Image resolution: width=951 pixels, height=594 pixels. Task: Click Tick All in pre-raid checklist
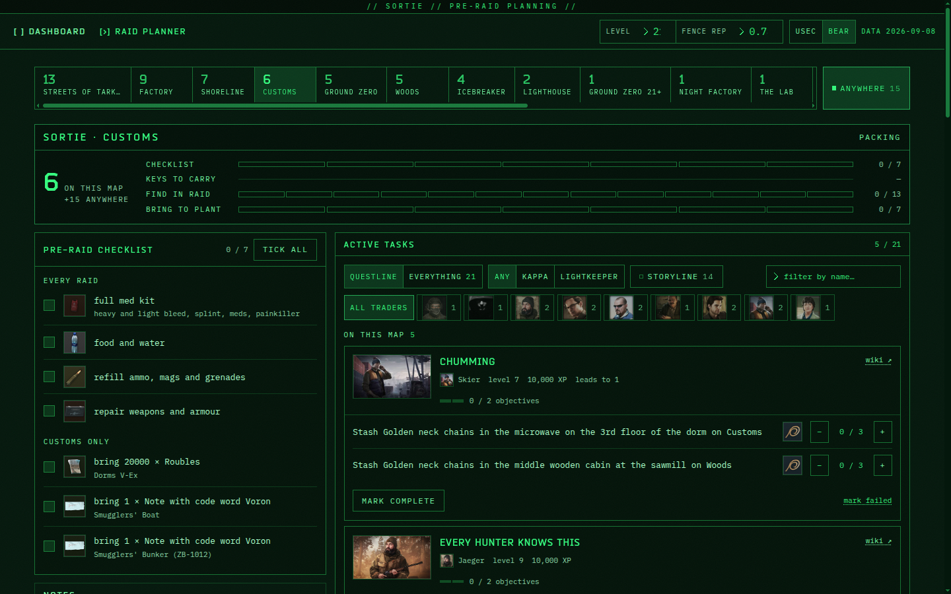(x=285, y=249)
